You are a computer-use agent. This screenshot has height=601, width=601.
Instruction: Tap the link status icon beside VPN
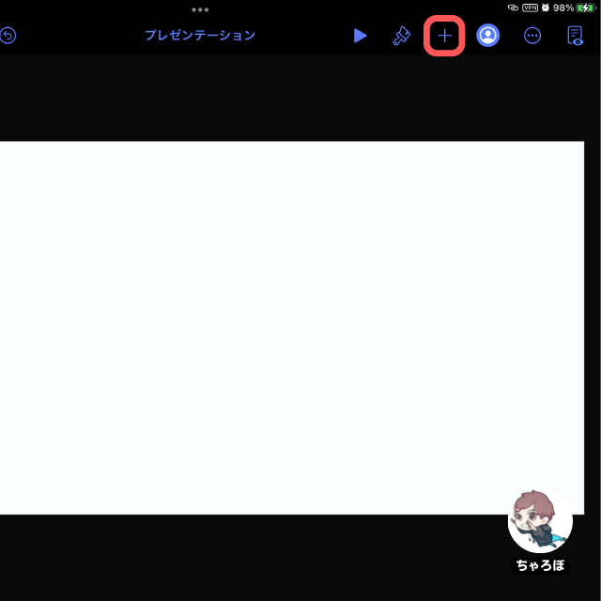(513, 8)
